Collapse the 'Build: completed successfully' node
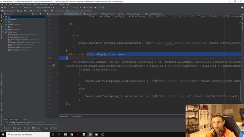This screenshot has height=137, width=244. [7, 122]
